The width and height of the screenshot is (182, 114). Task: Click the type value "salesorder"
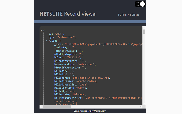pyautogui.click(x=66, y=37)
